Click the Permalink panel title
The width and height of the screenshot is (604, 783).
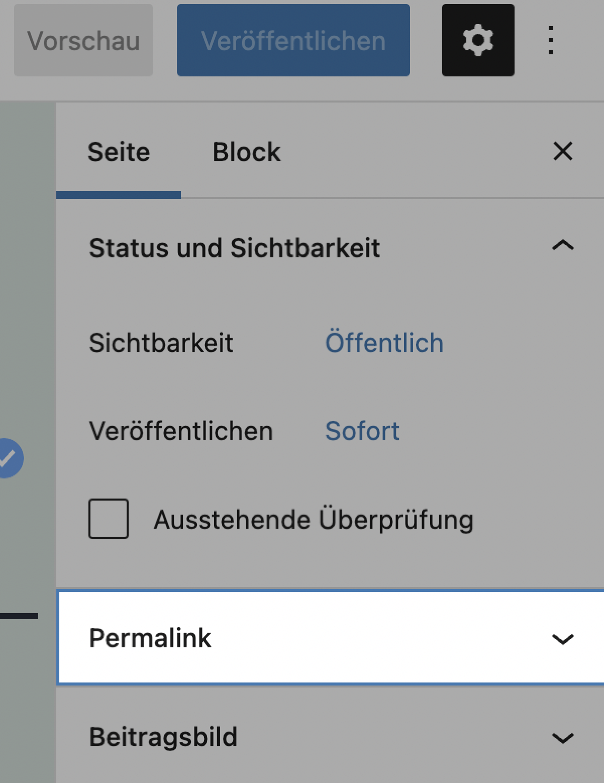[x=150, y=638]
